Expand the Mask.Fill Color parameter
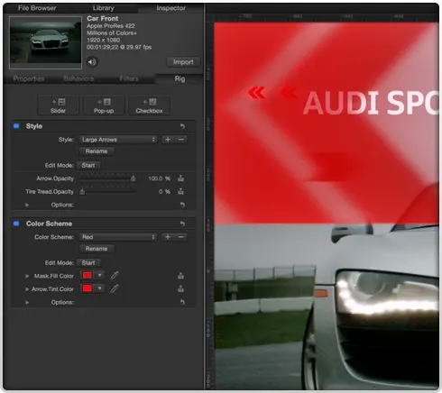The height and width of the screenshot is (393, 442). click(x=27, y=276)
